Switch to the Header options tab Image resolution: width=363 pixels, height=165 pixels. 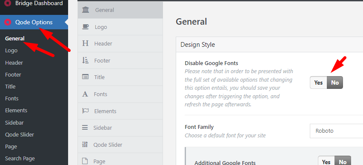tap(120, 43)
